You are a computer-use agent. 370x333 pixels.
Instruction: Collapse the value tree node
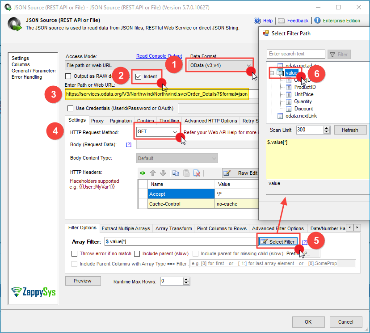[x=271, y=73]
